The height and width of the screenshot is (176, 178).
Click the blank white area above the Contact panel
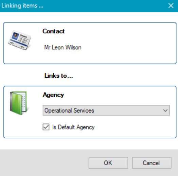pyautogui.click(x=89, y=17)
